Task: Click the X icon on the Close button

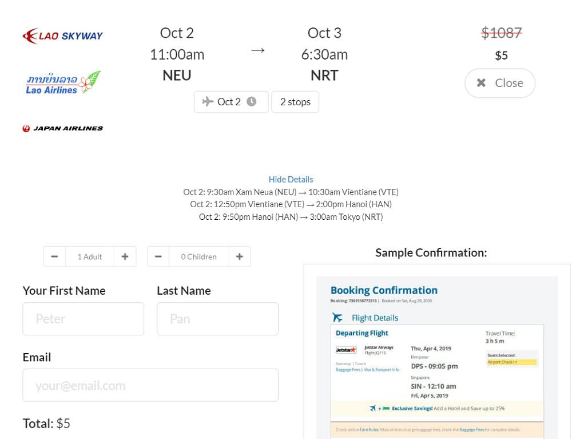Action: click(481, 83)
